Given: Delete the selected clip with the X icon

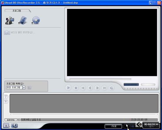Looking at the screenshot, I should point(6,102).
